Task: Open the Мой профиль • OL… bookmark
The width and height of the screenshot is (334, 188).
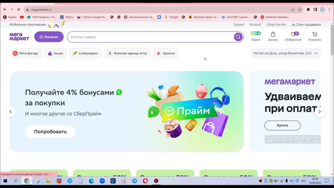Action: coord(42,17)
